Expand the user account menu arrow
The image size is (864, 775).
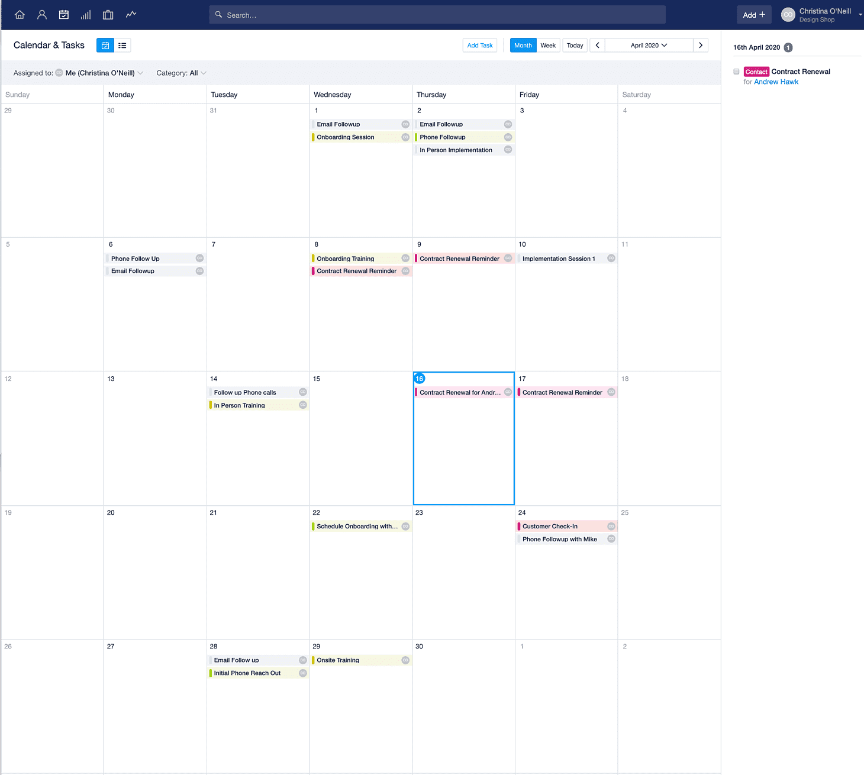860,15
